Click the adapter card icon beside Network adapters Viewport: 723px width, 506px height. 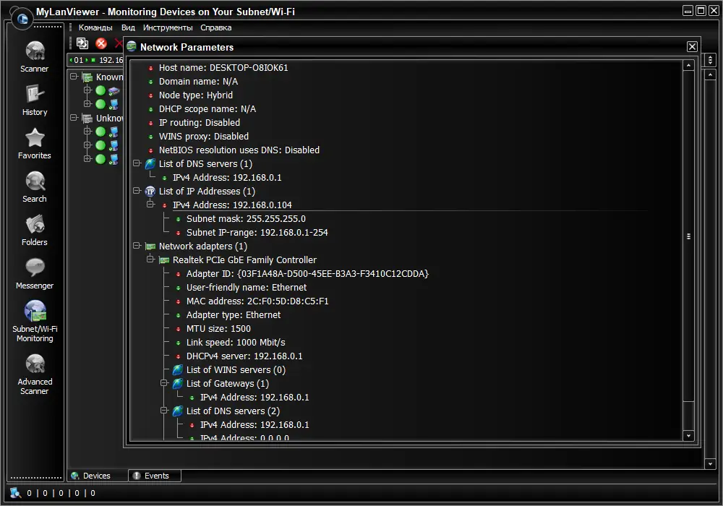pos(150,246)
